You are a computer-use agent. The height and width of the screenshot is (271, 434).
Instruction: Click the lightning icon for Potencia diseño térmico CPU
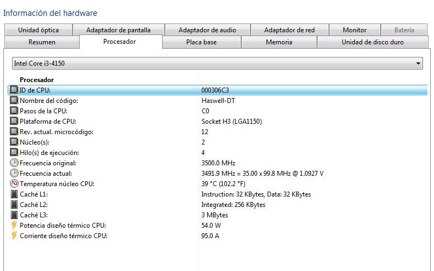[14, 225]
